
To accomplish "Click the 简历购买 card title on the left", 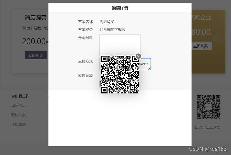I will pyautogui.click(x=35, y=17).
